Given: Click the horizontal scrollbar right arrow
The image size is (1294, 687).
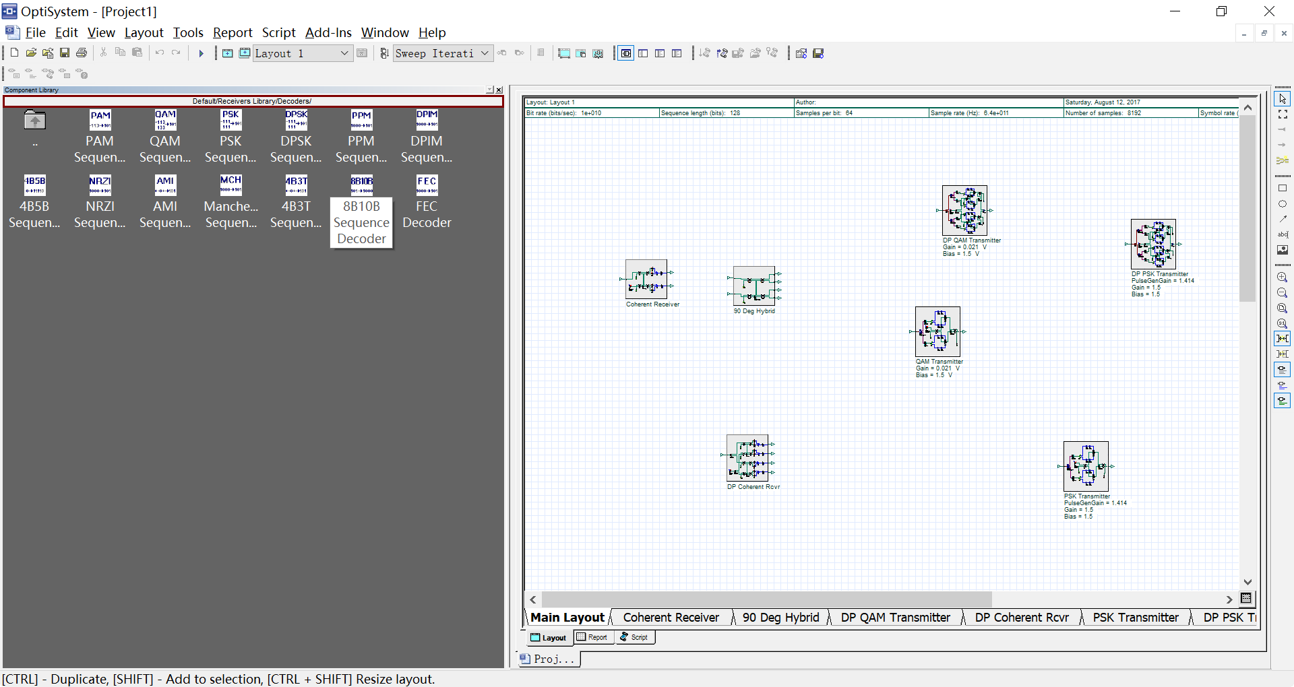Looking at the screenshot, I should point(1229,599).
